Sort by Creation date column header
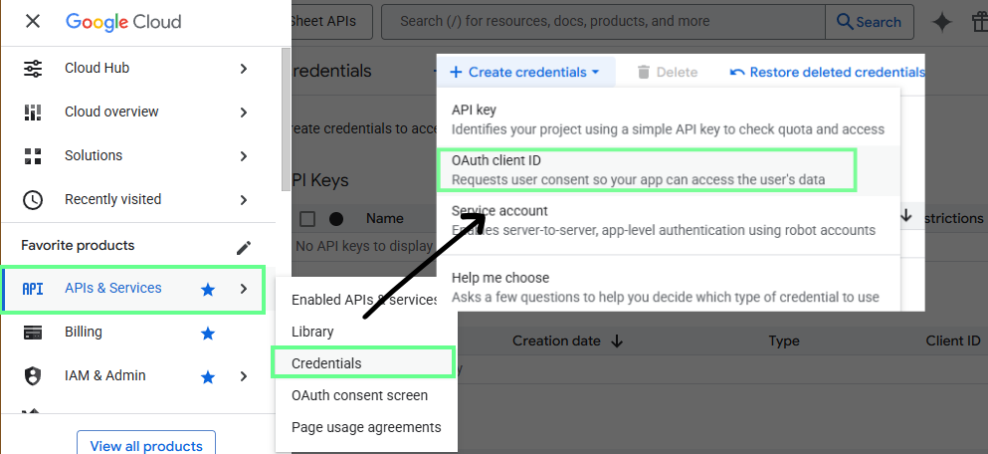 click(x=556, y=341)
